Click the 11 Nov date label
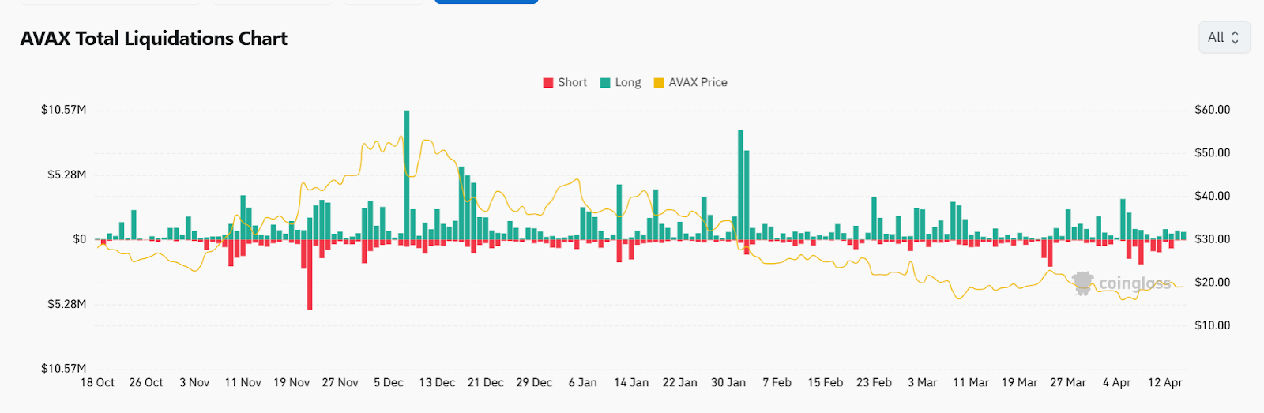Viewport: 1264px width, 413px height. (243, 382)
